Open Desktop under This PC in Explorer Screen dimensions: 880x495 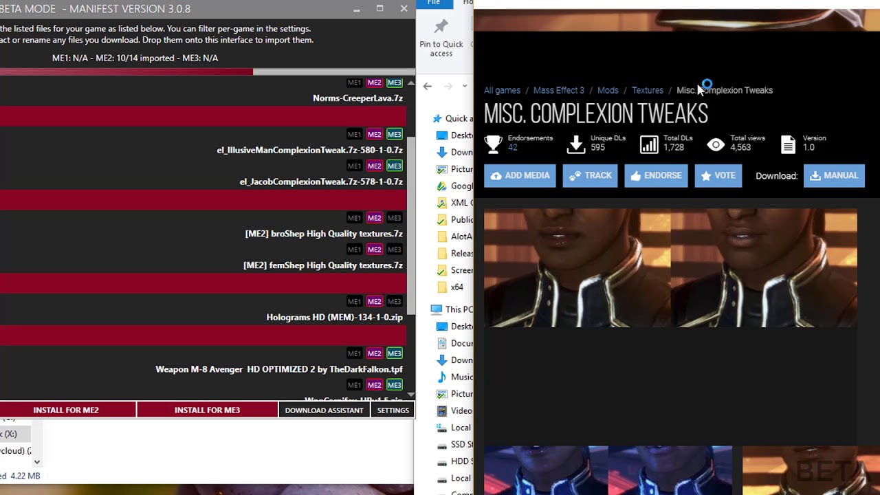pos(455,327)
